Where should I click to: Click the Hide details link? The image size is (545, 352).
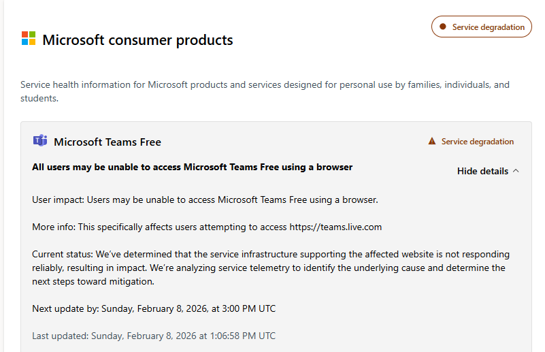point(482,171)
